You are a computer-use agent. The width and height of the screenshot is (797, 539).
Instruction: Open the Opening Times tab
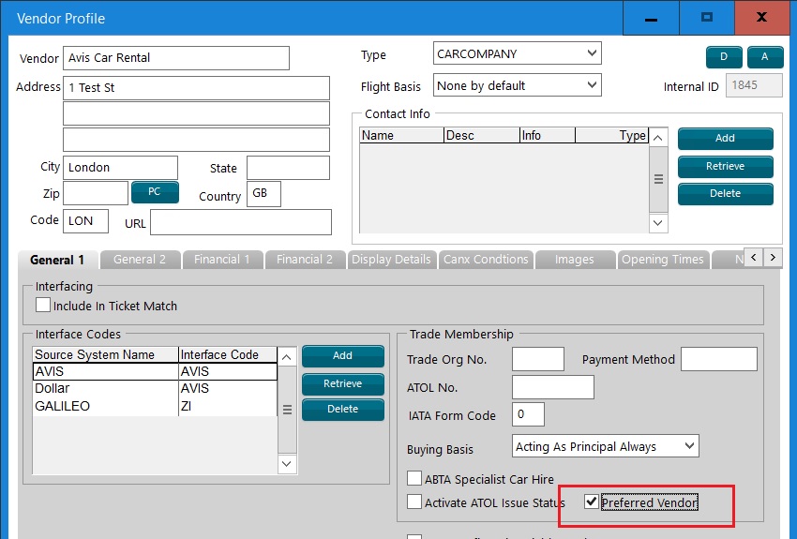pyautogui.click(x=663, y=260)
